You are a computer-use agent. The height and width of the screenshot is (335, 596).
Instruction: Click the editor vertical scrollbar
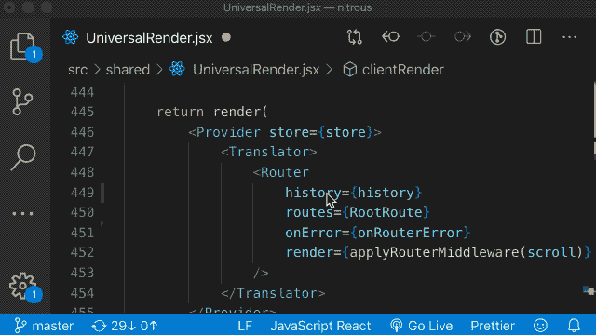[594, 110]
